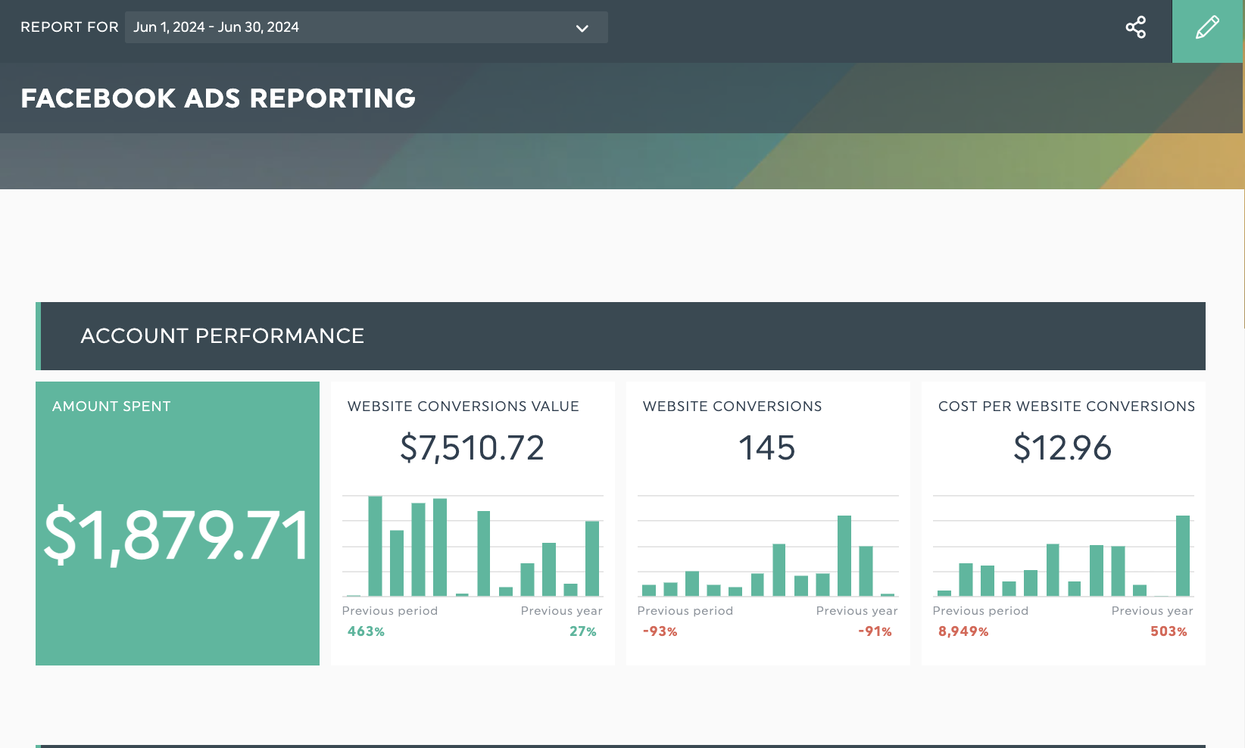Click the share report icon
The width and height of the screenshot is (1245, 748).
point(1135,27)
